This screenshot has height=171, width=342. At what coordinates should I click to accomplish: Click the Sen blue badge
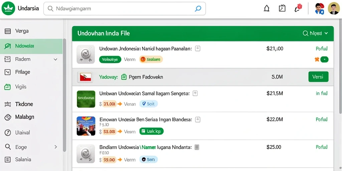pyautogui.click(x=149, y=159)
